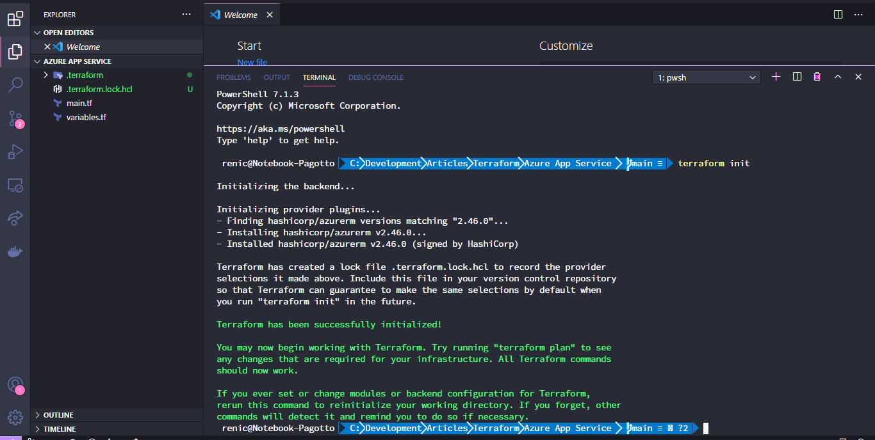
Task: Click the 'Initializing the backend...' line
Action: pos(286,186)
